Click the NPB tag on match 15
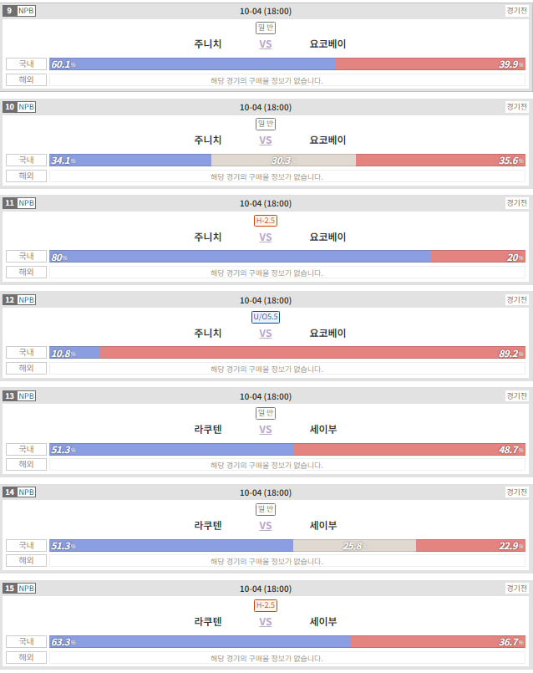Image resolution: width=533 pixels, height=673 pixels. tap(26, 588)
